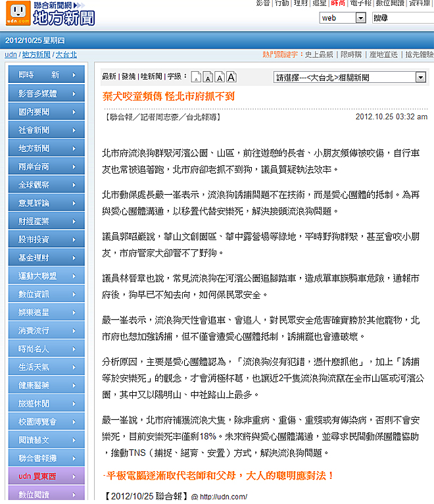Click inside the 搜尋 search input field

tap(402, 18)
